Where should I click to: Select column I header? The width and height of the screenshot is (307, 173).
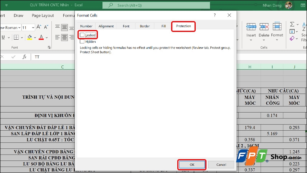coord(272,67)
